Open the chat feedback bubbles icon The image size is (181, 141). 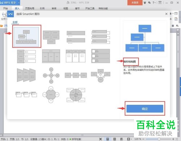coord(149,3)
